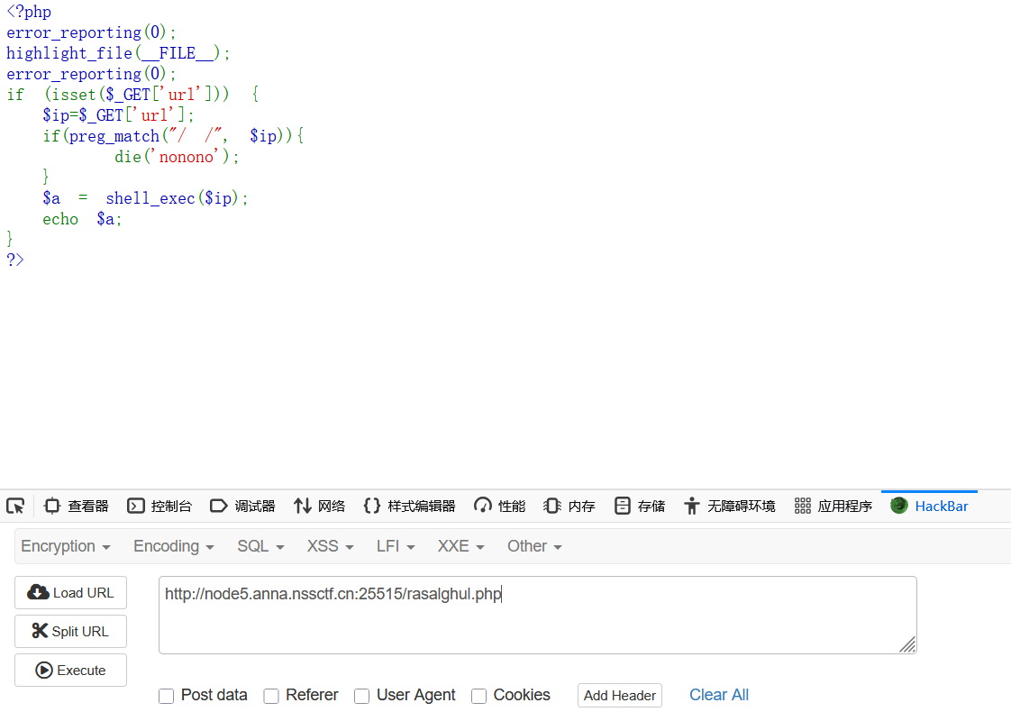Open the 查看器 inspector panel

[x=76, y=506]
